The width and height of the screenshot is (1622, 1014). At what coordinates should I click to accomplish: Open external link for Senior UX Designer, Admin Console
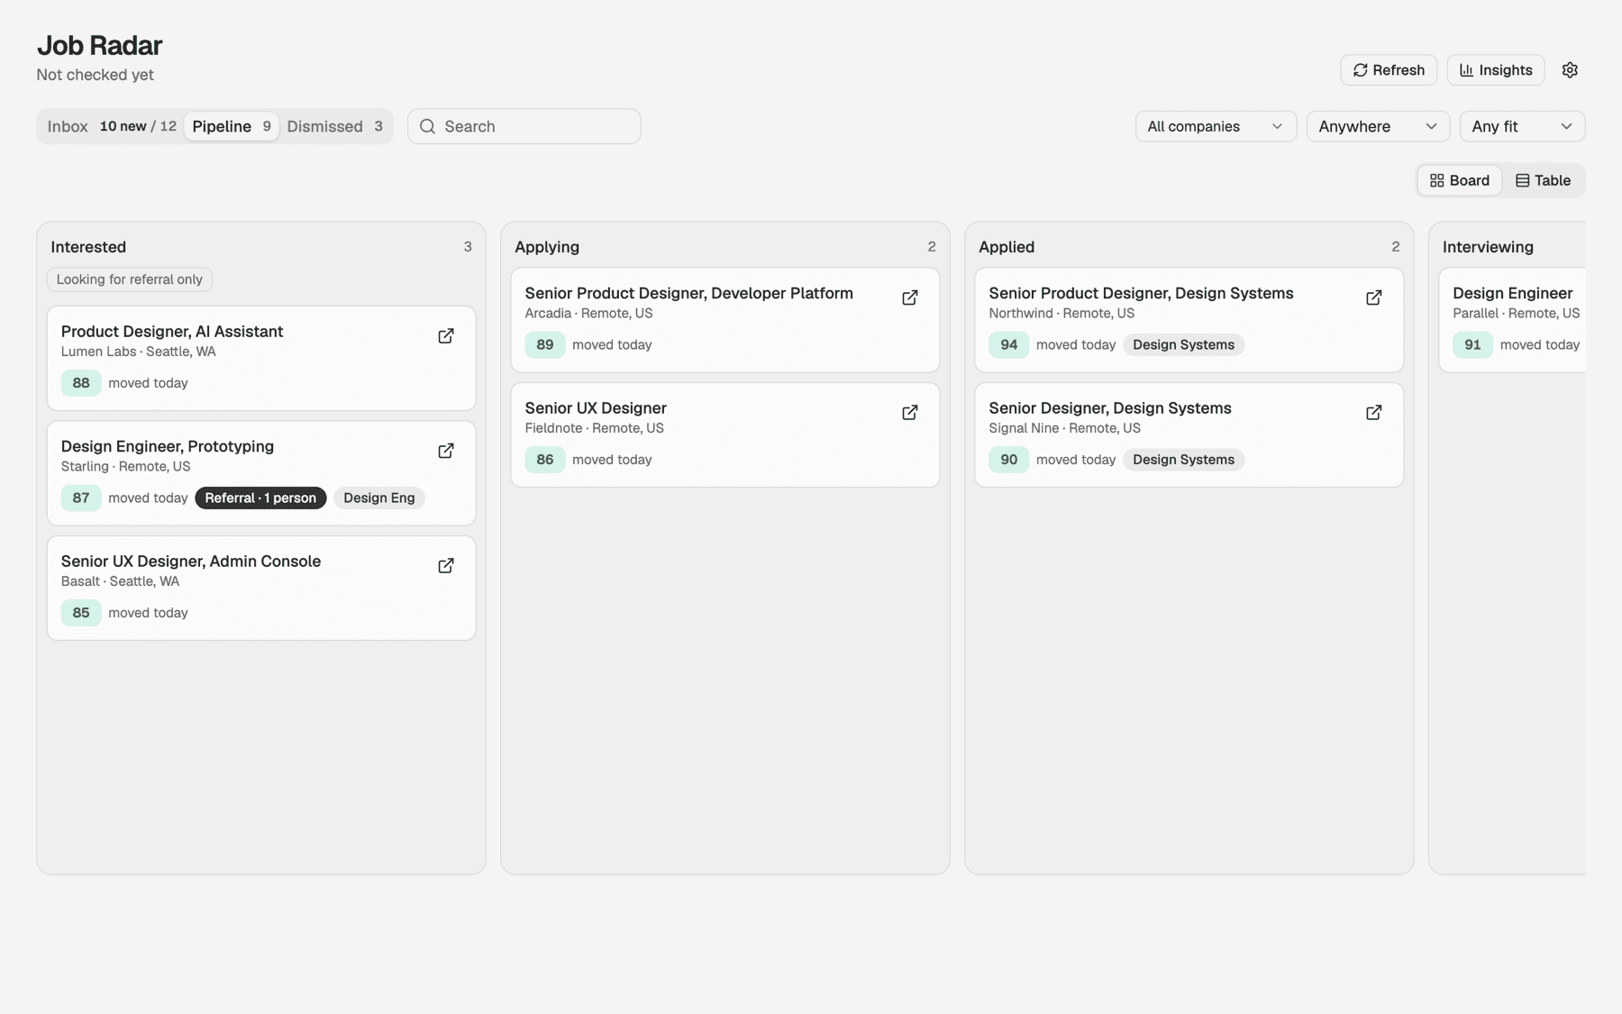point(446,566)
